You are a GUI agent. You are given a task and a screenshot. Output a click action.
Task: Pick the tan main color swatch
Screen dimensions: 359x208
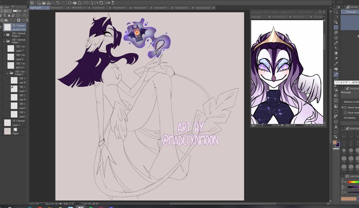[x=335, y=142]
